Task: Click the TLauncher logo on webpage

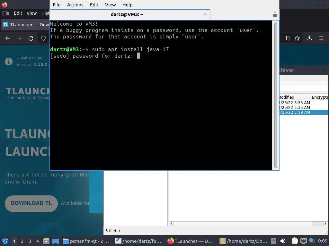Action: point(28,94)
